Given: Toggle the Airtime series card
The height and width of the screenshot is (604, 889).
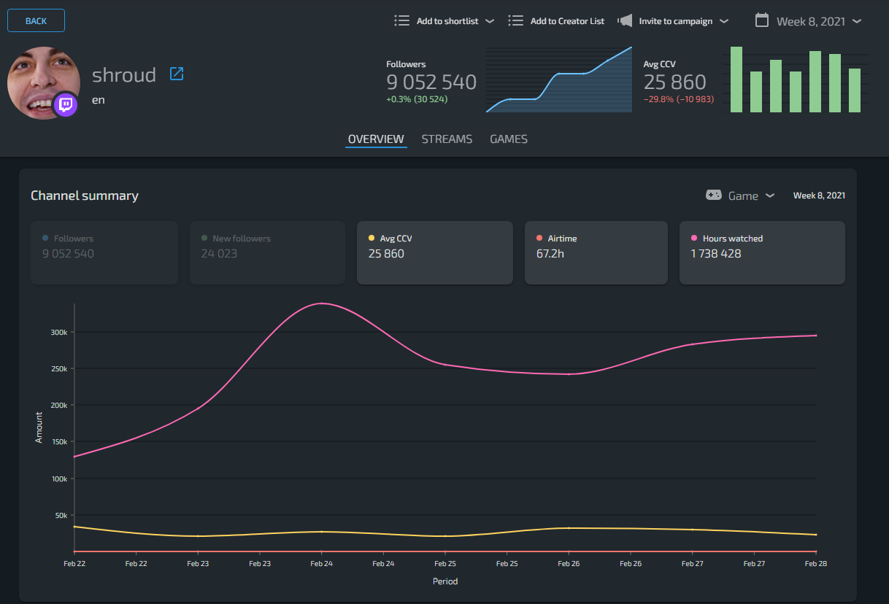Looking at the screenshot, I should 596,252.
